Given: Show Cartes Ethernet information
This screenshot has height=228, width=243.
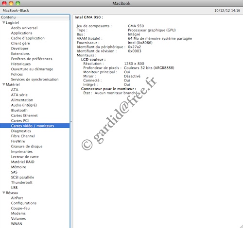Looking at the screenshot, I should tap(24, 115).
